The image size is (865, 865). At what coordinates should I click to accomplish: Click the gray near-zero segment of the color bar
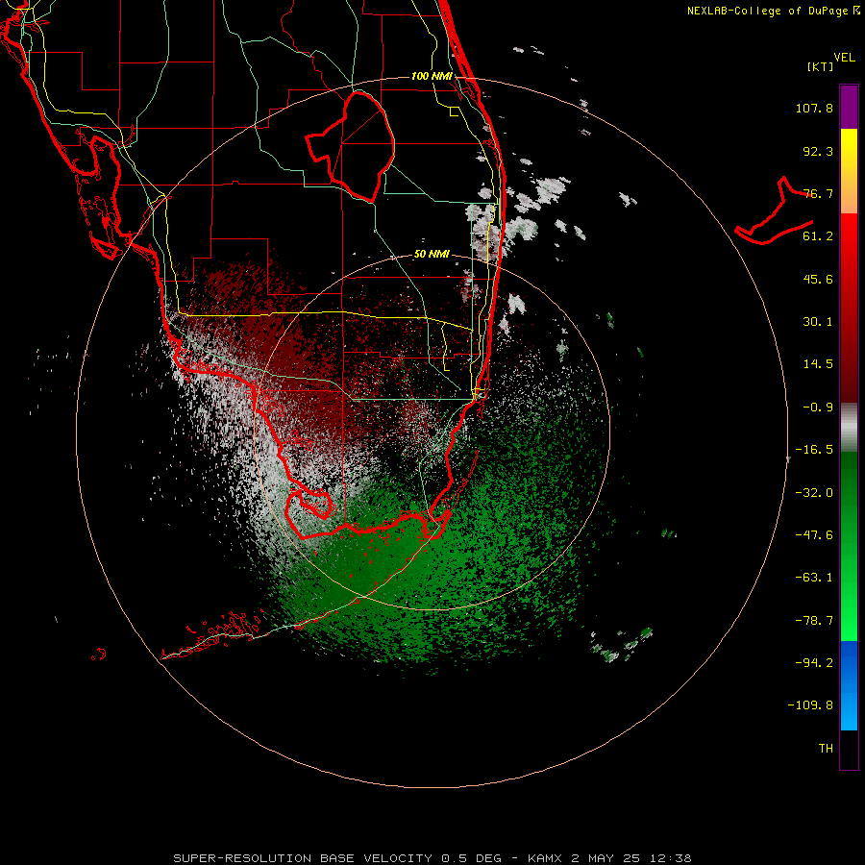(849, 428)
